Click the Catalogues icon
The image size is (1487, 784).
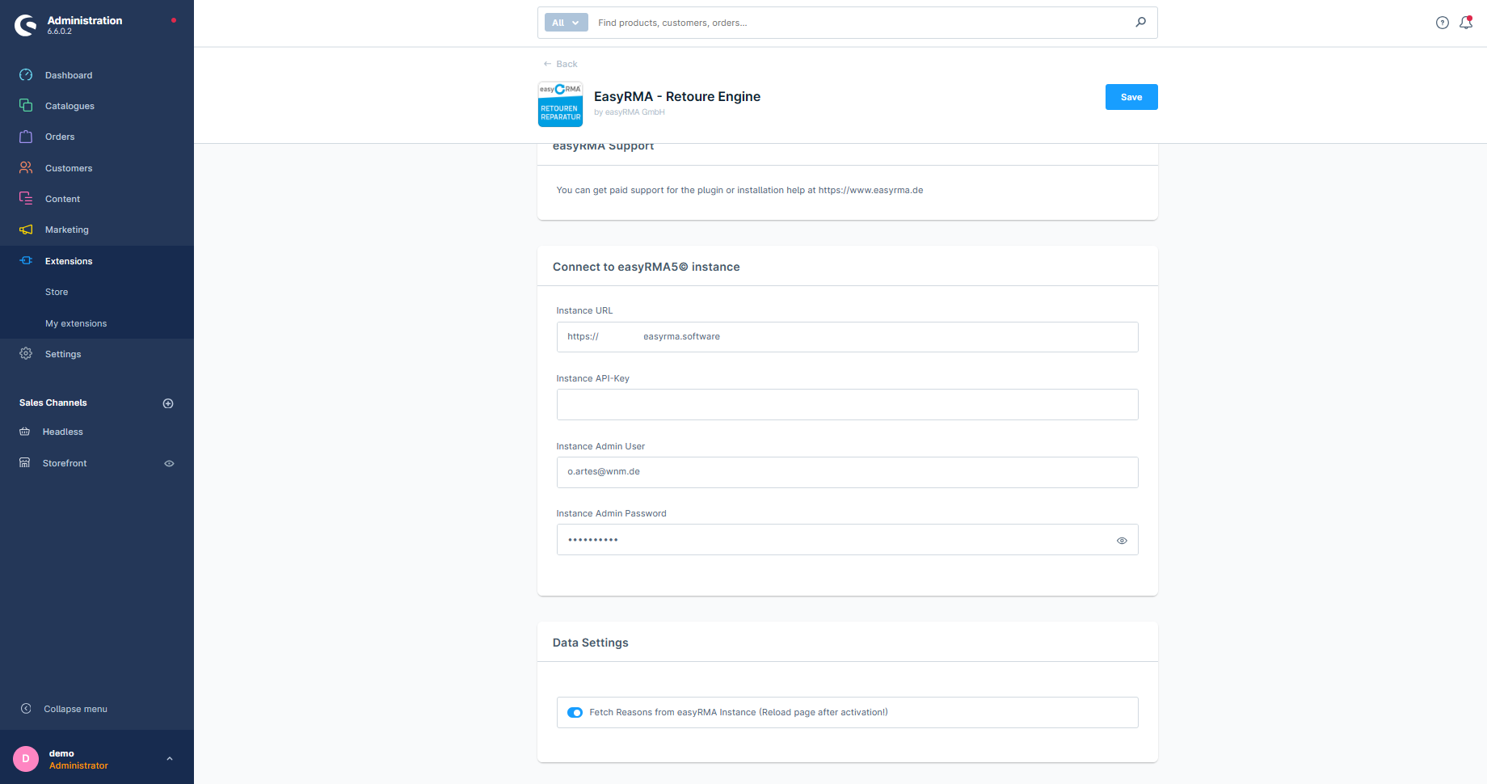[26, 106]
